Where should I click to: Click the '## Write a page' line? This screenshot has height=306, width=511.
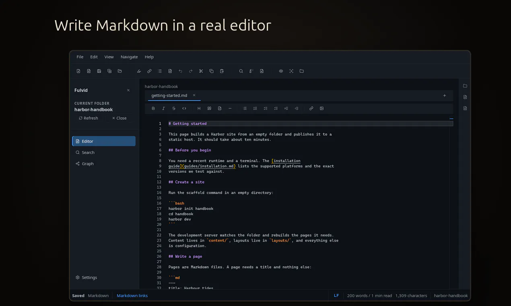185,256
